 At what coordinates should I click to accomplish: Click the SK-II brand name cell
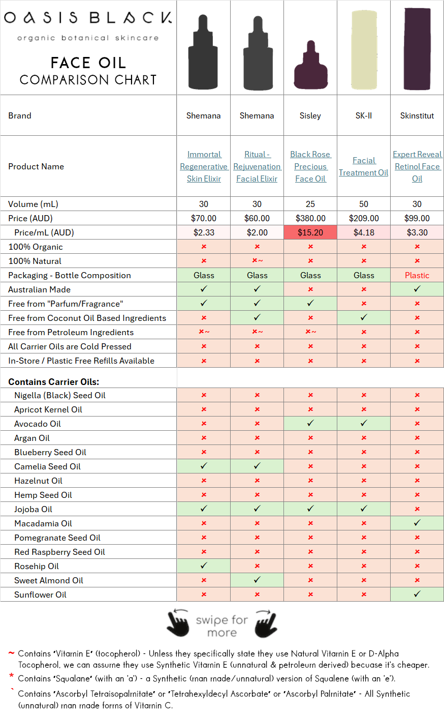[x=364, y=115]
